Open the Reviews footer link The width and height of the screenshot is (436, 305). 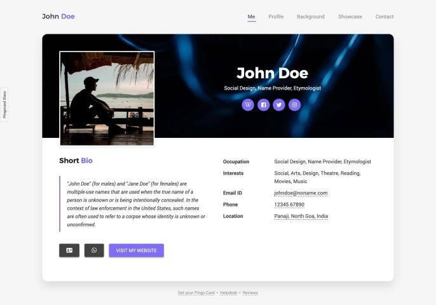(x=250, y=293)
